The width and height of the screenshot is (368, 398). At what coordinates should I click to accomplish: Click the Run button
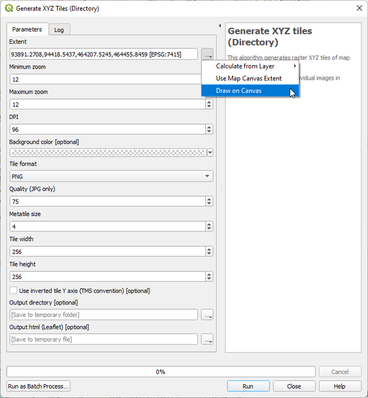point(248,386)
